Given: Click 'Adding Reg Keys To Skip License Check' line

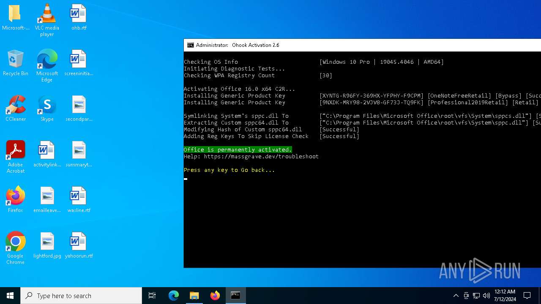Looking at the screenshot, I should point(246,136).
